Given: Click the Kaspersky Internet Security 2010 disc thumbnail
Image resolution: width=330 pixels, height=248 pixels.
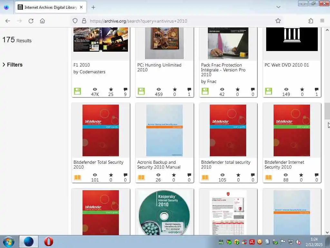Looking at the screenshot, I should (164, 212).
